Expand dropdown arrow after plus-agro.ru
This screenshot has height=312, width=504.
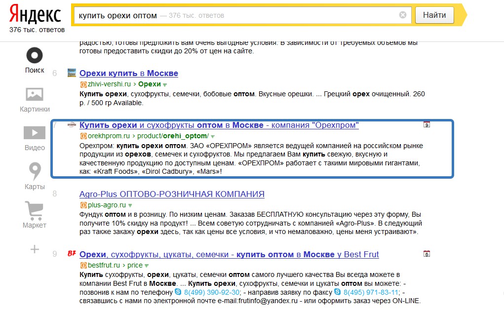point(130,205)
